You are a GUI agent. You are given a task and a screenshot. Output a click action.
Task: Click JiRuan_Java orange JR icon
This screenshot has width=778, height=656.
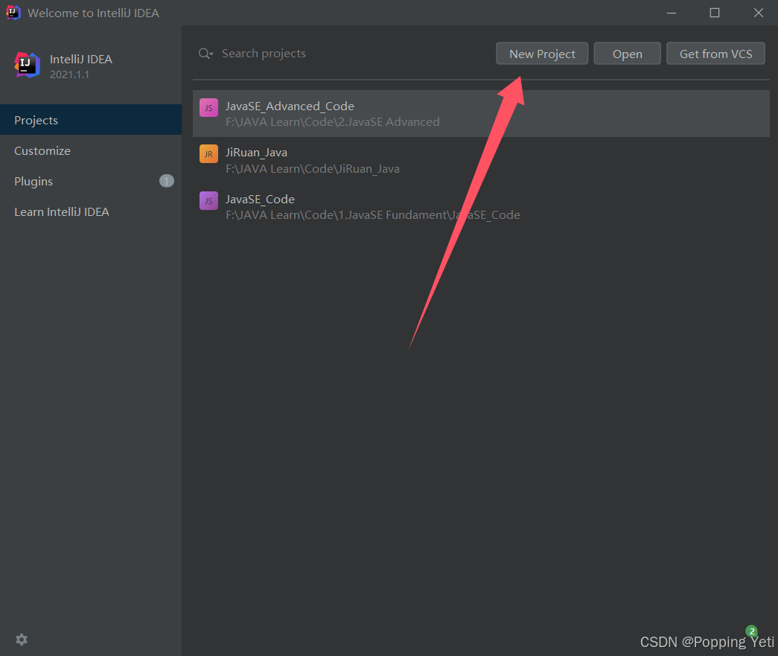click(208, 154)
